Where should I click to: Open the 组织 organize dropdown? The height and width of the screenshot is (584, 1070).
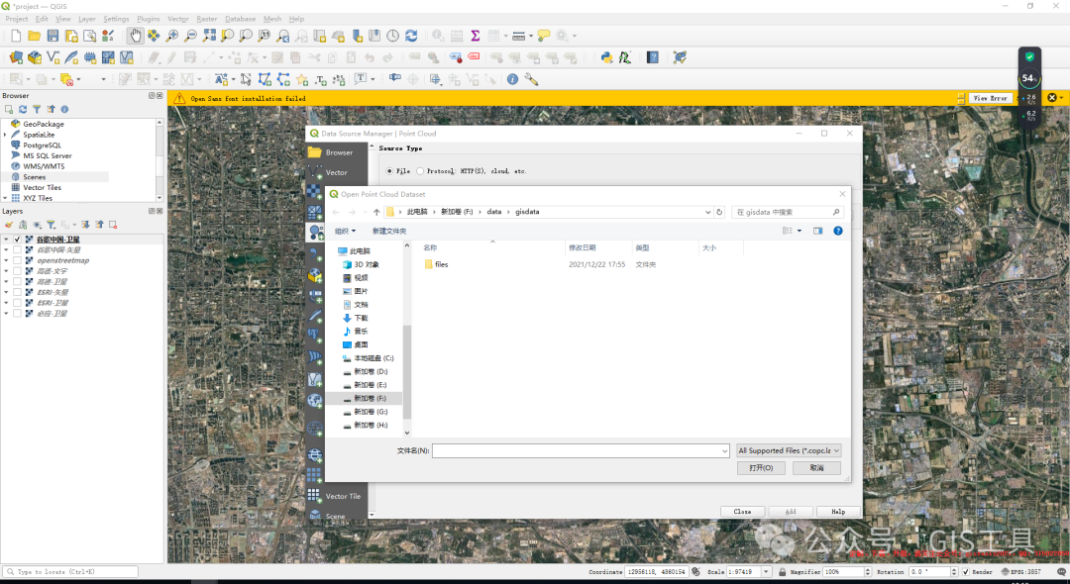point(345,231)
